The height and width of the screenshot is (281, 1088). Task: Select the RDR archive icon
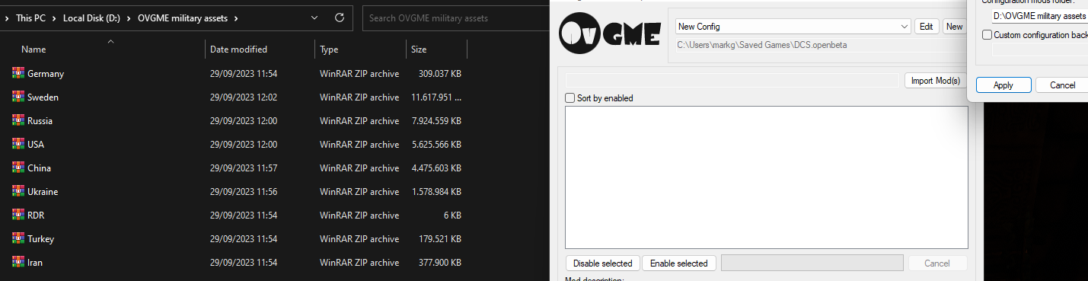[18, 216]
